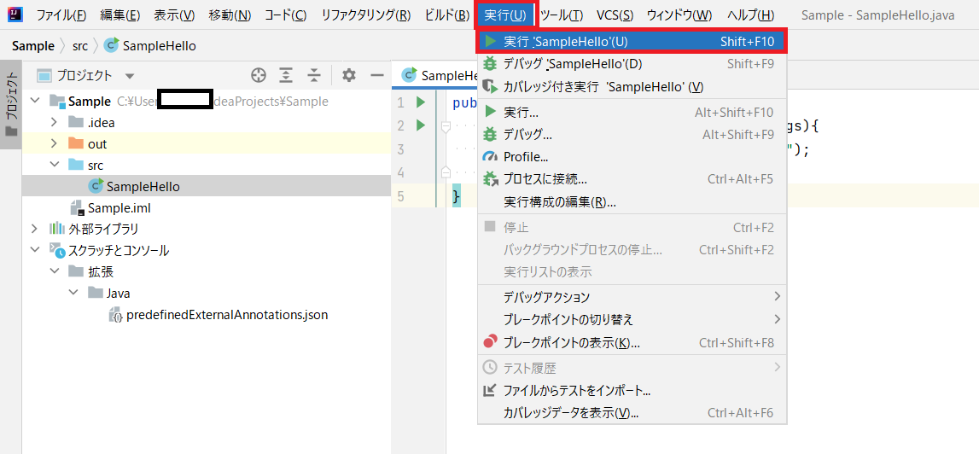The width and height of the screenshot is (979, 454).
Task: Open the ファイル menu
Action: click(61, 15)
